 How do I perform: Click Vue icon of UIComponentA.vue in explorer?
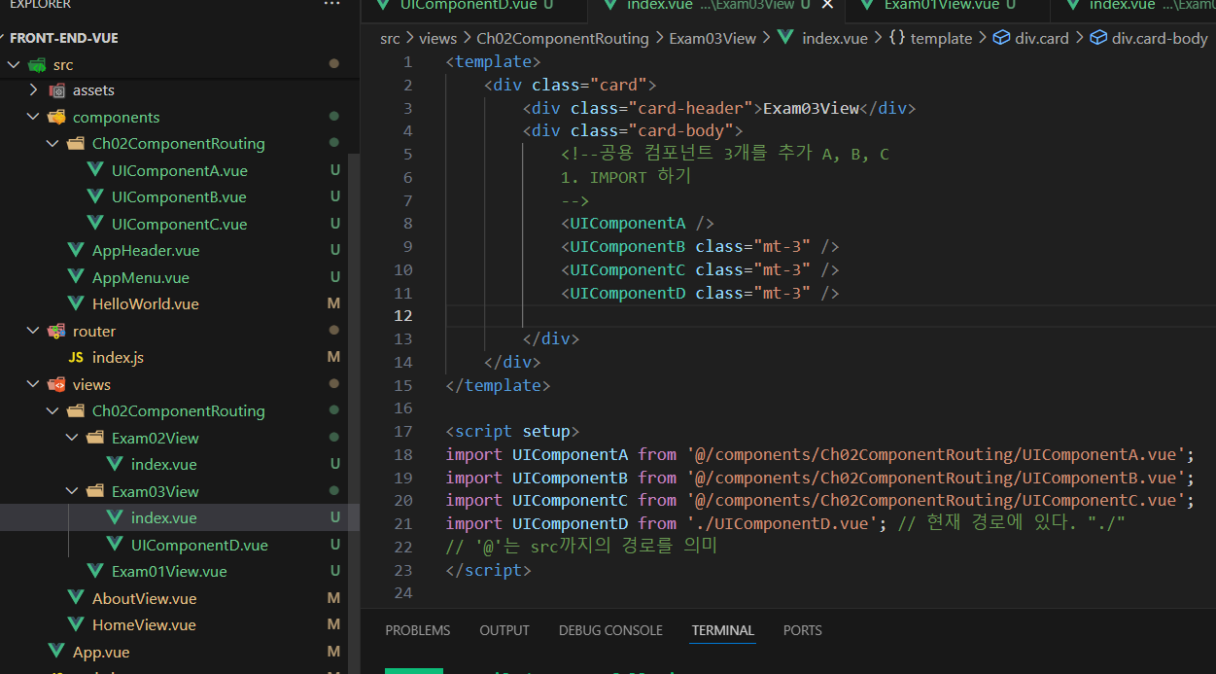point(95,170)
